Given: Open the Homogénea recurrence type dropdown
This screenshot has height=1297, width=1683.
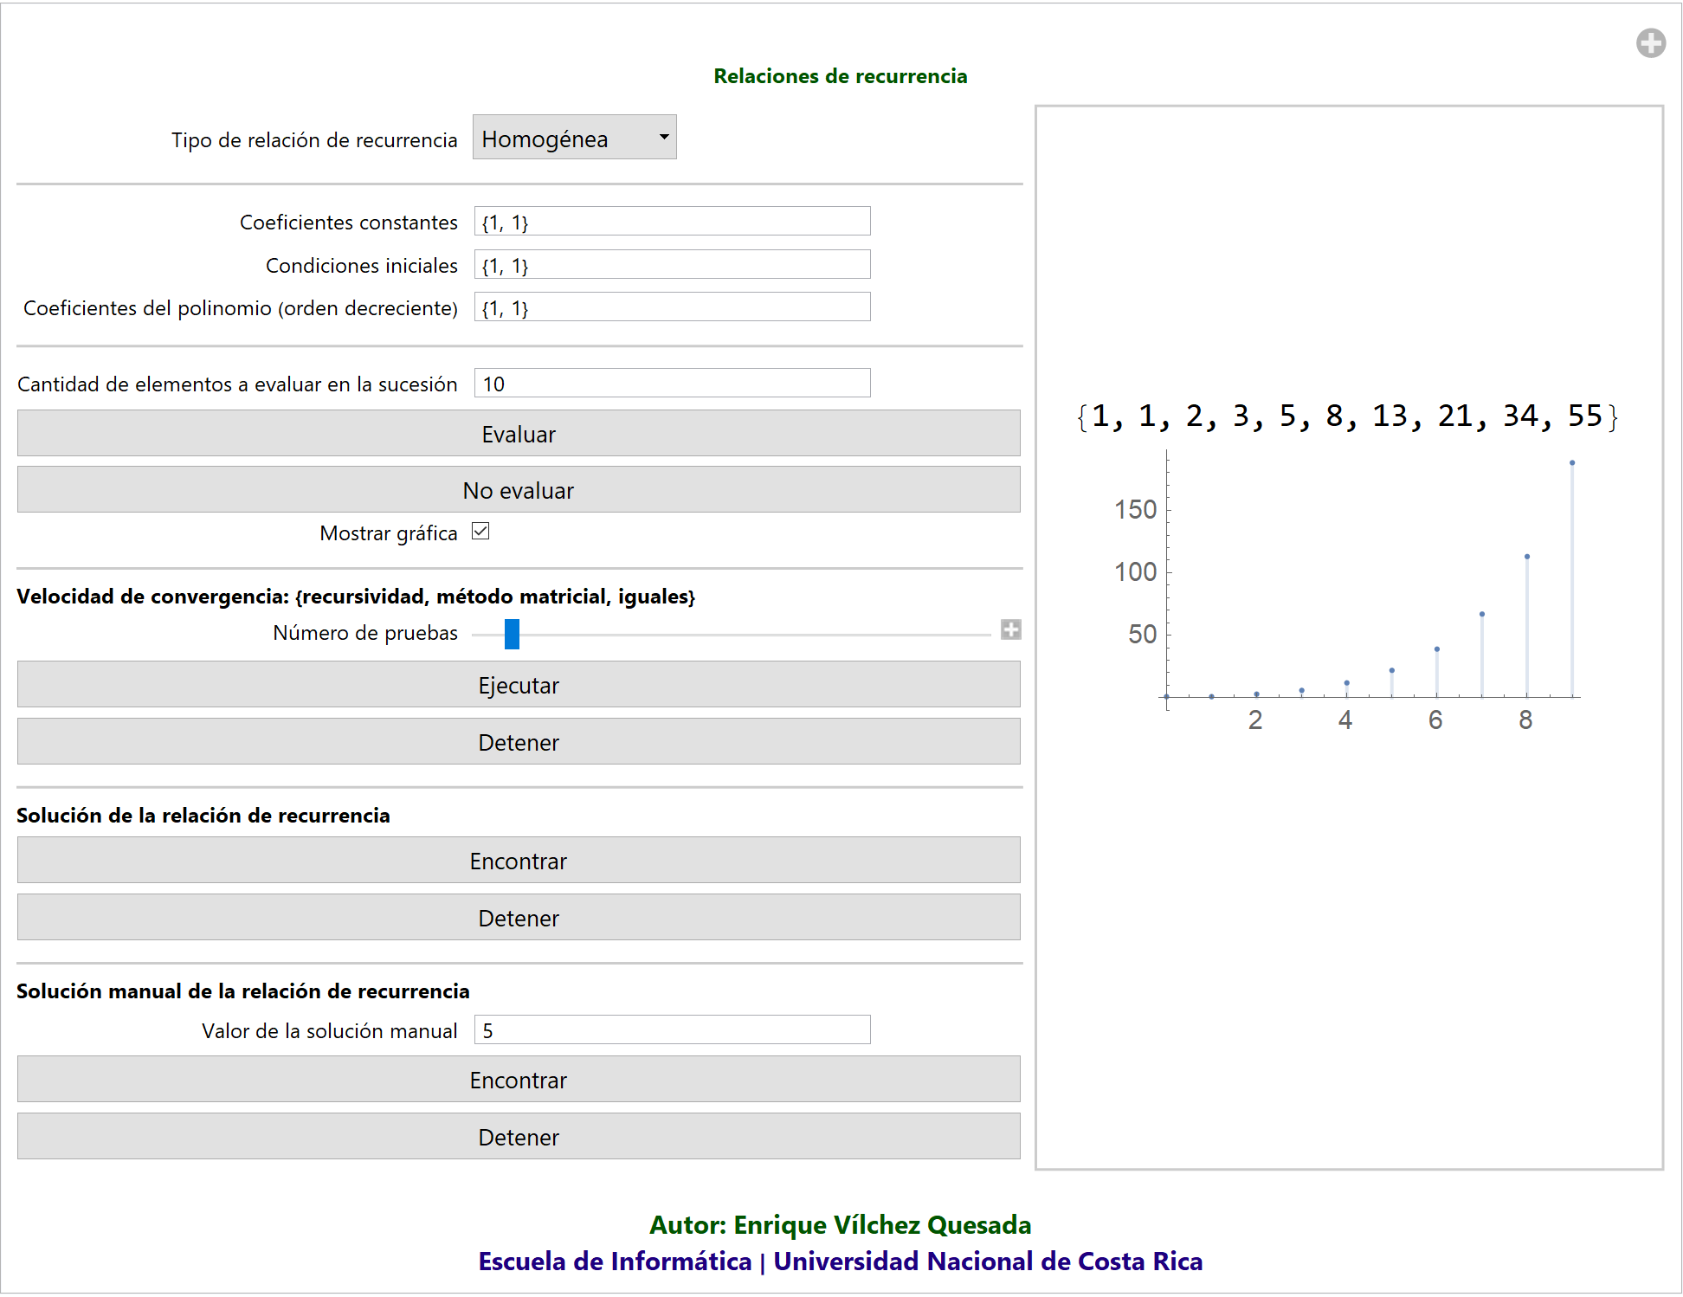Looking at the screenshot, I should tap(574, 138).
